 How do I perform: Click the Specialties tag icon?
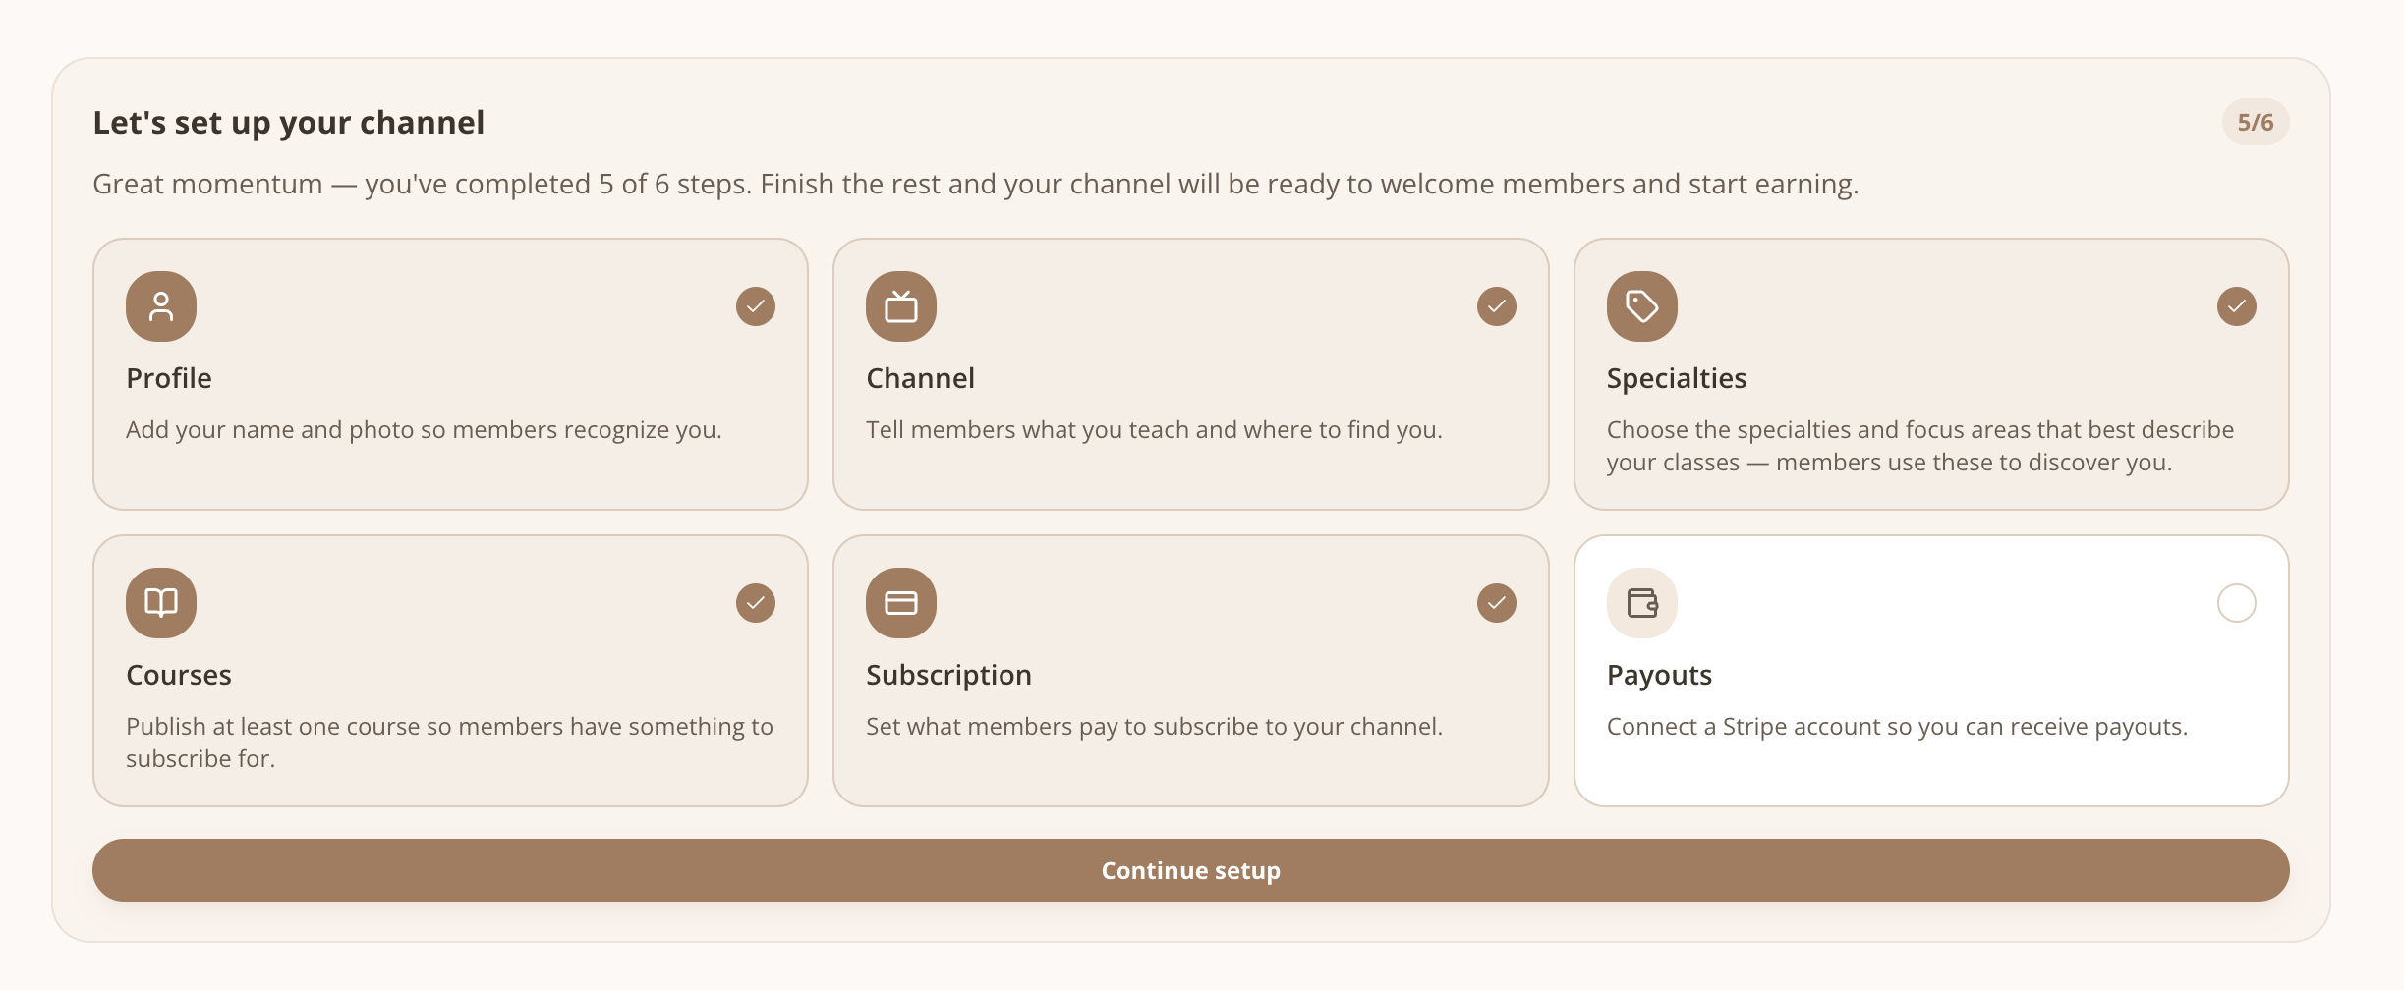tap(1642, 306)
